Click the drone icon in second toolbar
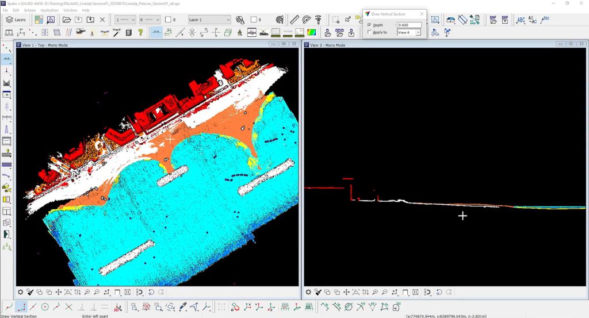The height and width of the screenshot is (318, 589). tap(105, 33)
